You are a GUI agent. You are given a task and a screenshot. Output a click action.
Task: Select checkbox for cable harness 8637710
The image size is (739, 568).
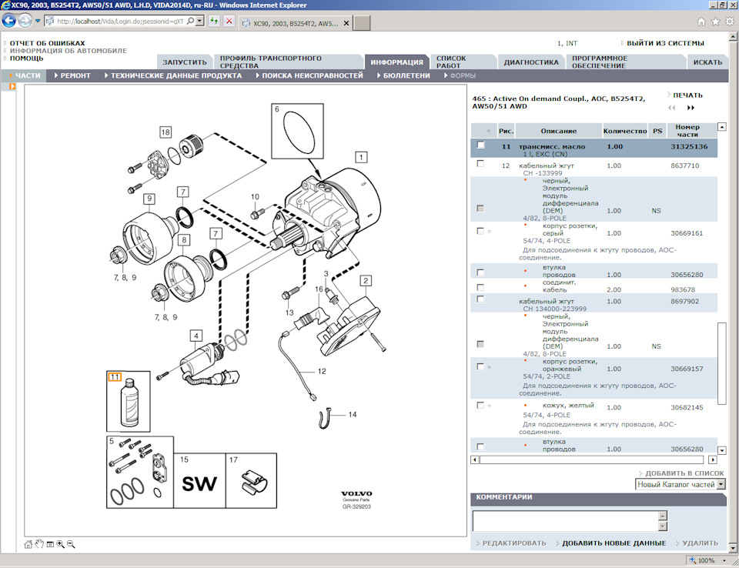481,164
